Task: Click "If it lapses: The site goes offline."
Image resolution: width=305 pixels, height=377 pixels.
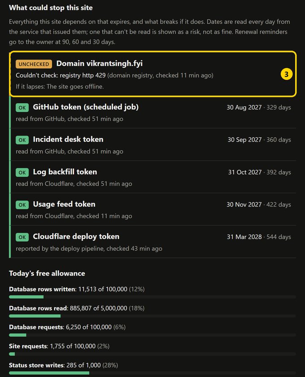Action: [x=60, y=86]
